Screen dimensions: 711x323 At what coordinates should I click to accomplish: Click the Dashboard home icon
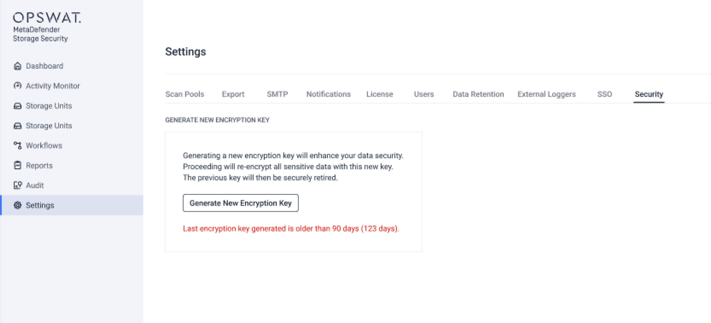[x=18, y=66]
